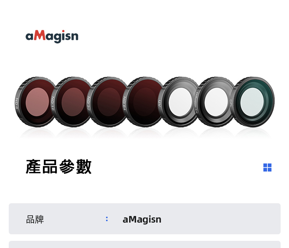The image size is (289, 248).
Task: Click the aMagisn brand value text
Action: [142, 219]
